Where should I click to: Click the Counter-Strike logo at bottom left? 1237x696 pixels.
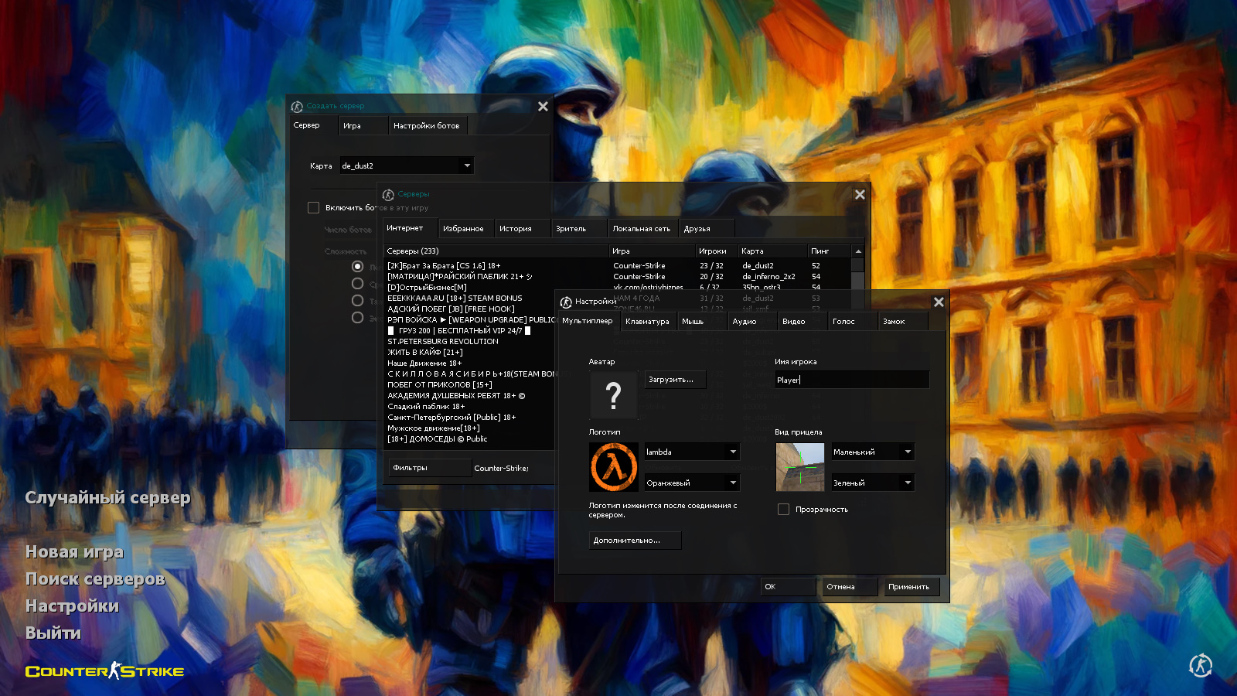[x=104, y=671]
